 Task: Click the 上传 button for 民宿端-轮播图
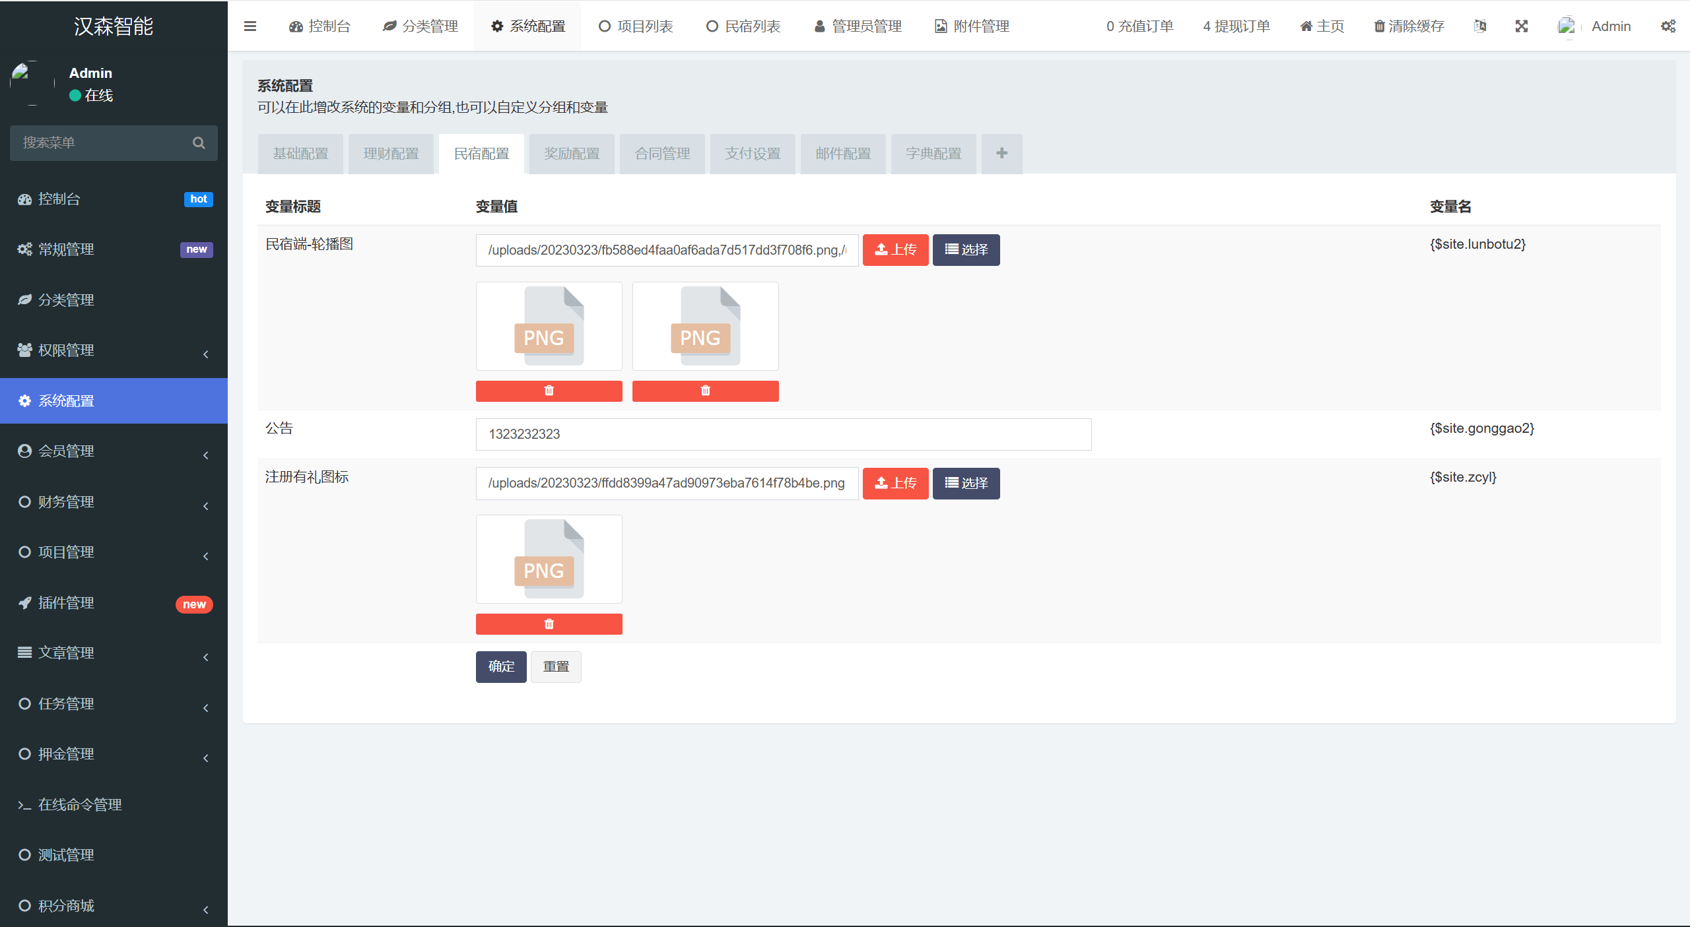(895, 250)
